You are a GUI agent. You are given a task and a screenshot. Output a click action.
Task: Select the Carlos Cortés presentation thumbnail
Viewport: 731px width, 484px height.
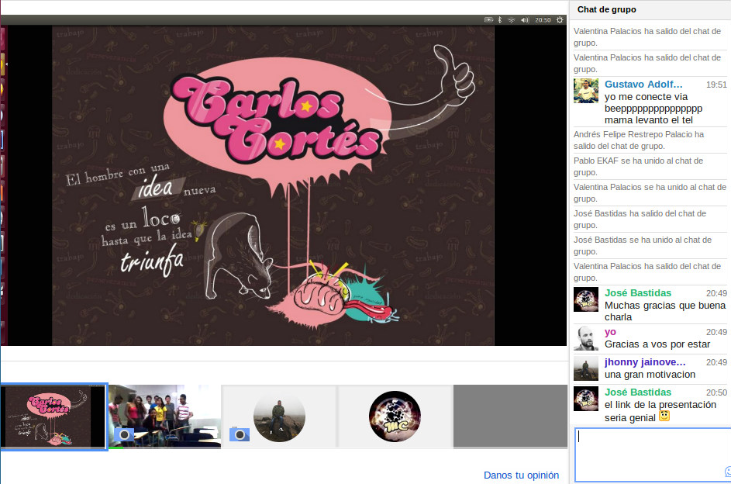tap(54, 417)
